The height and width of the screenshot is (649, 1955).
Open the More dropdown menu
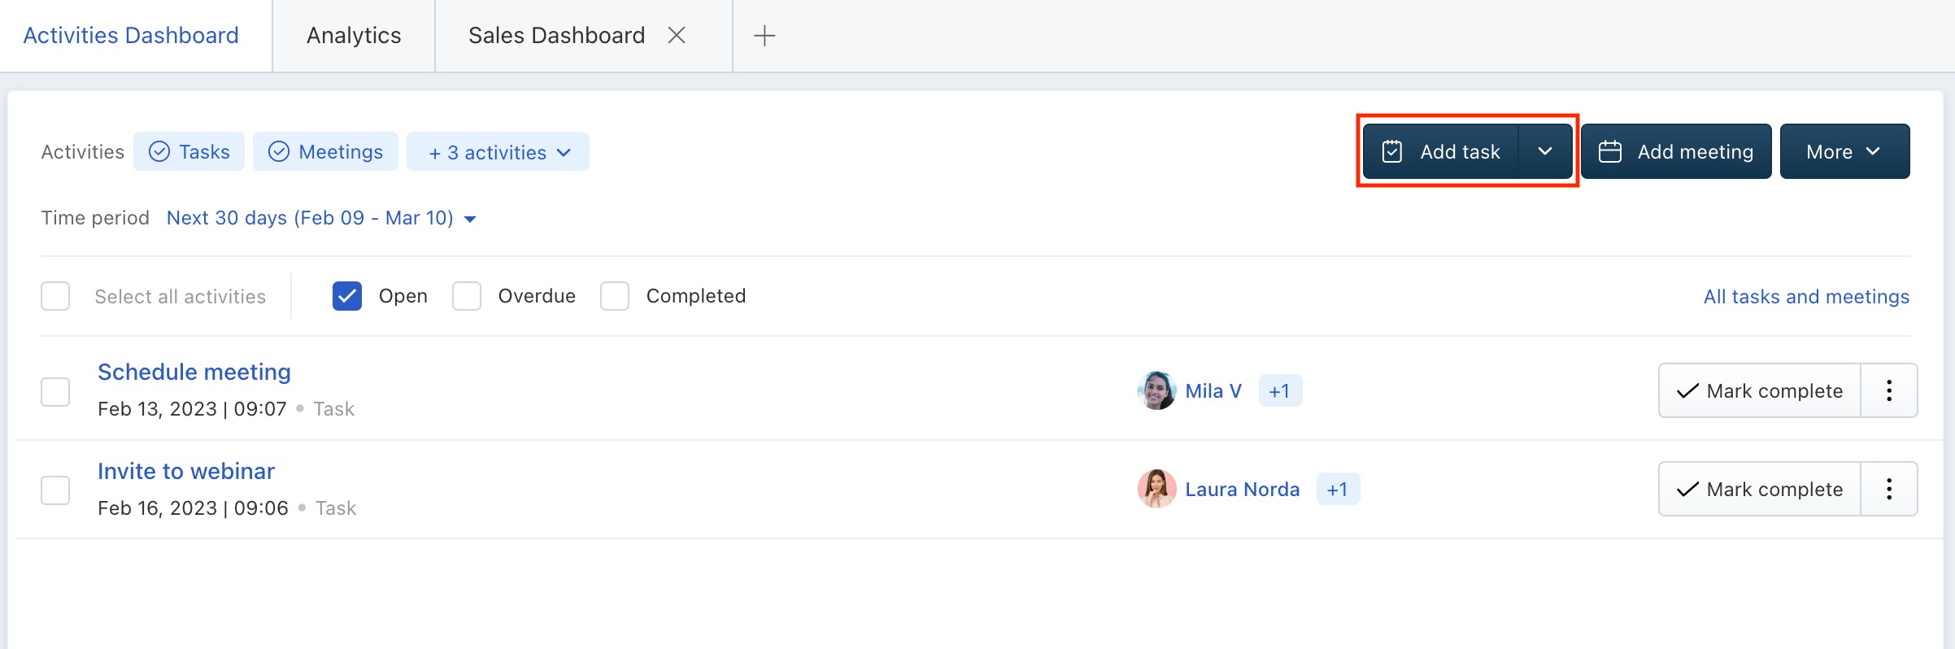(1844, 151)
